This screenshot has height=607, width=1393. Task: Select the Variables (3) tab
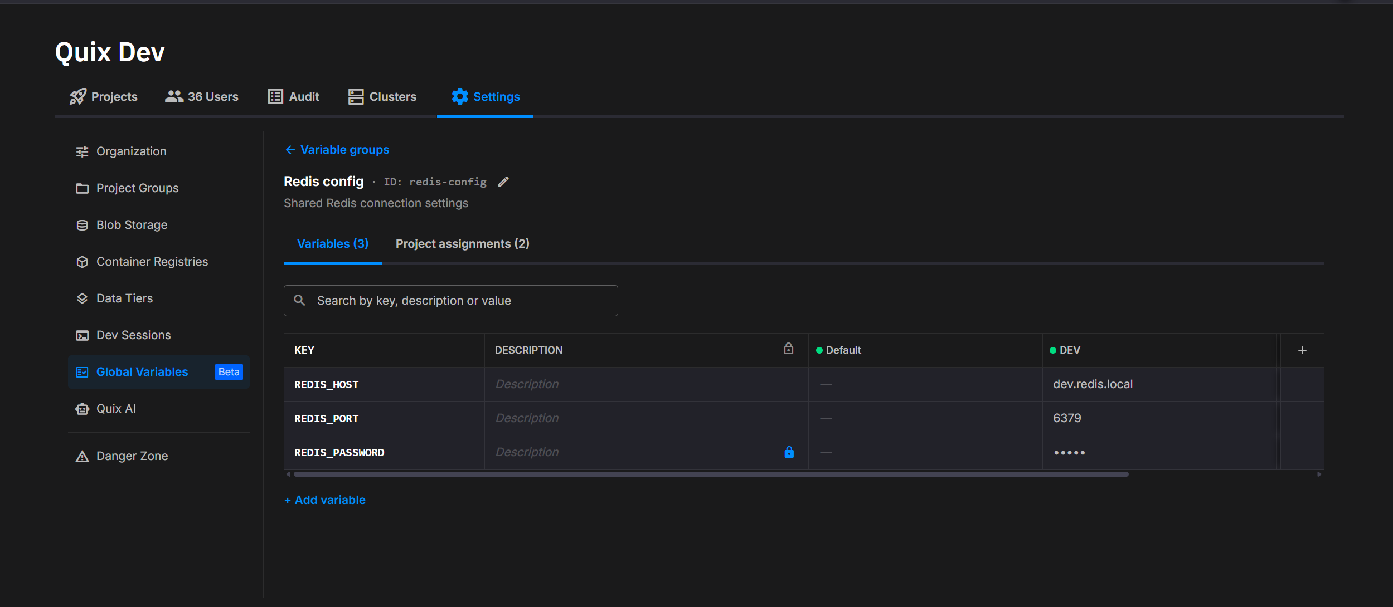tap(333, 244)
